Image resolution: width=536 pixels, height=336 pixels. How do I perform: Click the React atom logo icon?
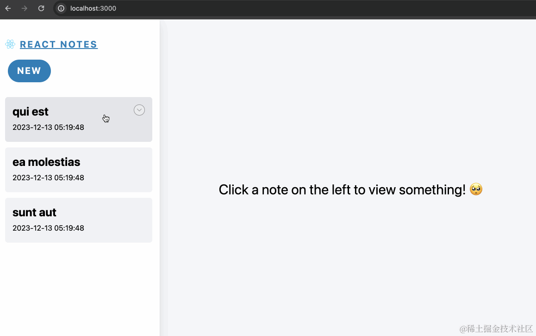[x=10, y=44]
